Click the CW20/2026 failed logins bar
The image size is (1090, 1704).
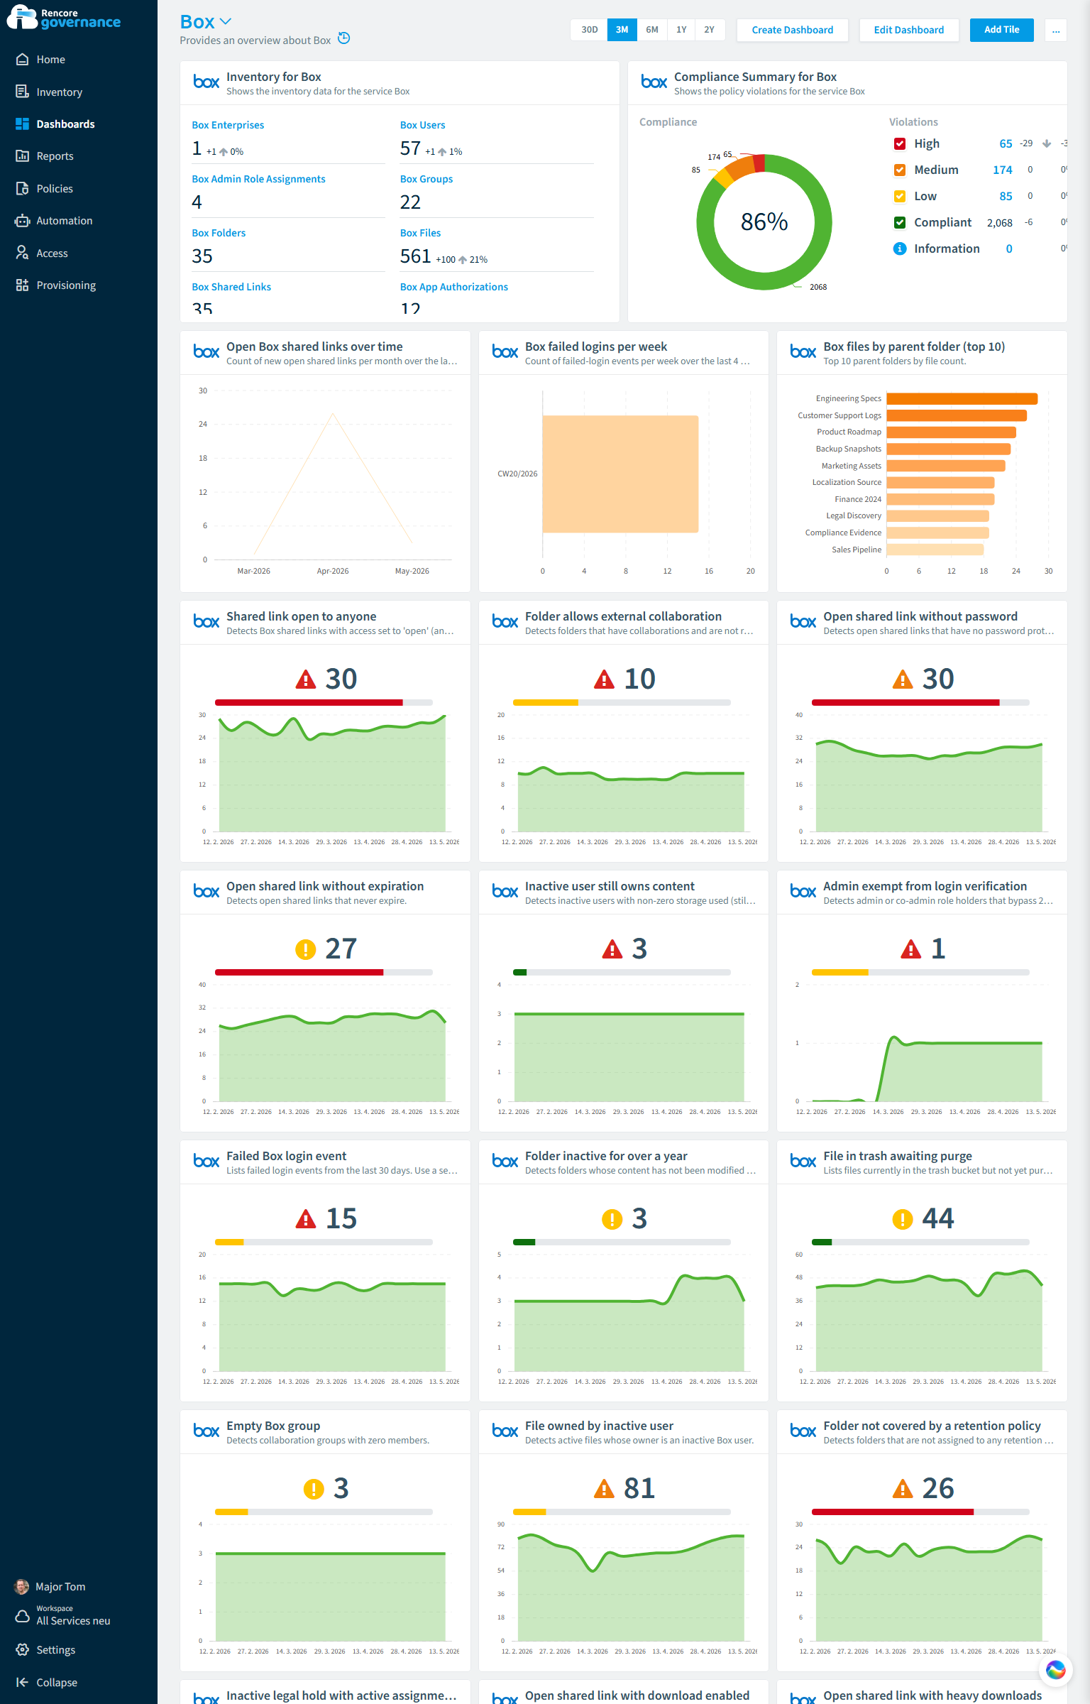tap(620, 474)
